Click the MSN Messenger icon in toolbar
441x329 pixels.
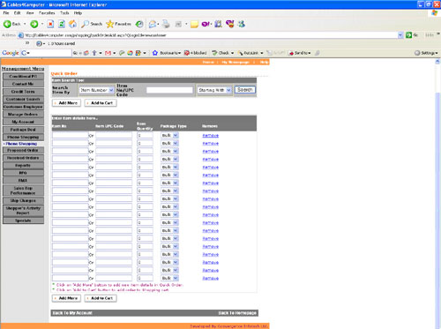coord(242,24)
